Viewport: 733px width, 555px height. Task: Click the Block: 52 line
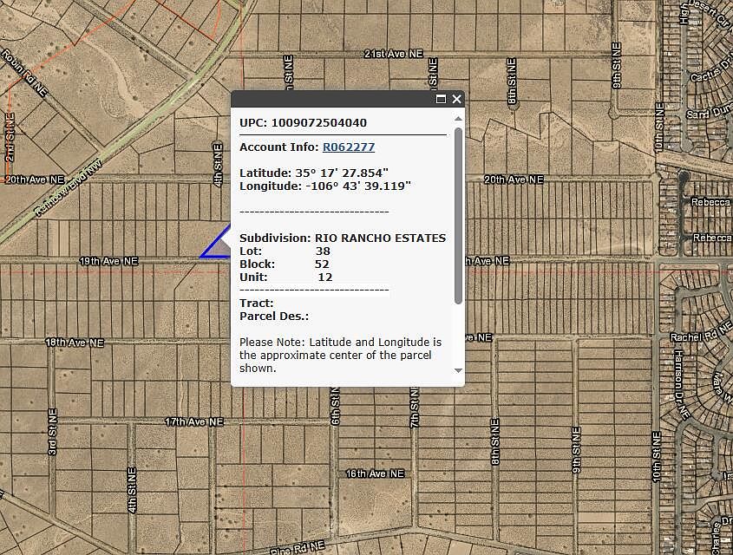(x=285, y=264)
